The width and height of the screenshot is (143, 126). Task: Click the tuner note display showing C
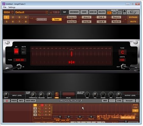pos(122,52)
